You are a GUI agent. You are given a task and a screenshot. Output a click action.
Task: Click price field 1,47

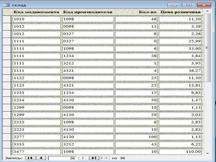180,100
